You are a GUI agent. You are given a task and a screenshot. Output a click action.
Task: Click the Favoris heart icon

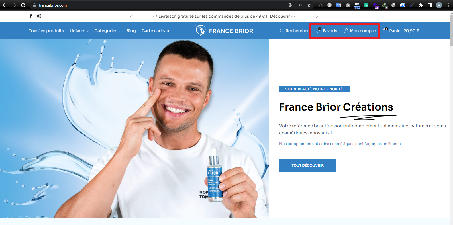tap(318, 30)
